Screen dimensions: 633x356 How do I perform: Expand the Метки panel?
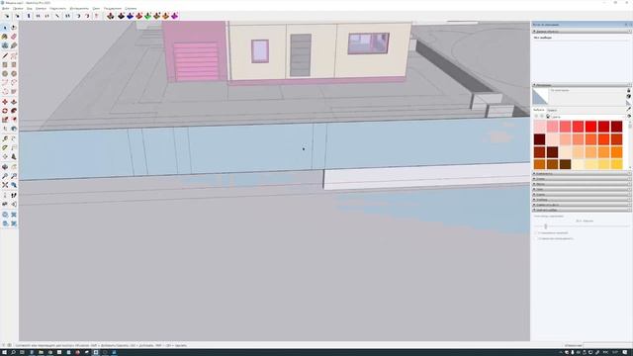point(582,184)
